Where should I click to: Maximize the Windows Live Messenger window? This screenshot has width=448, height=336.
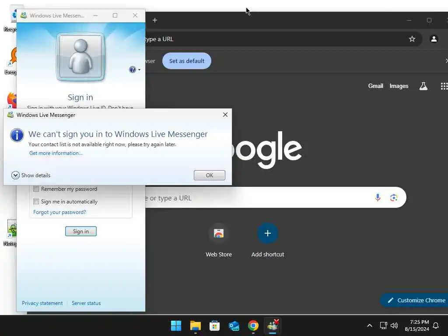point(115,15)
